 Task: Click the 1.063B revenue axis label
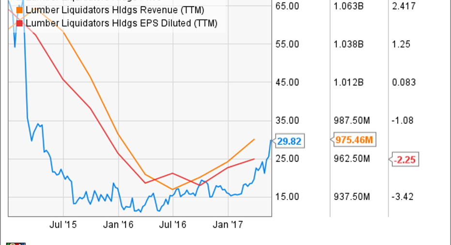point(349,6)
